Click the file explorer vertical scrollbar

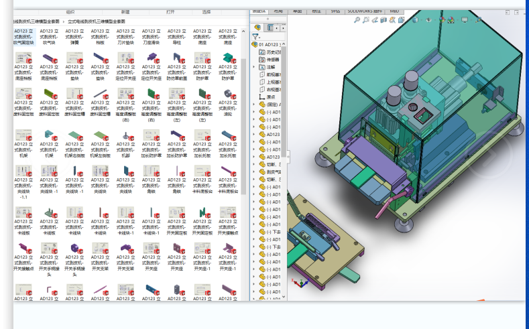[x=243, y=127]
